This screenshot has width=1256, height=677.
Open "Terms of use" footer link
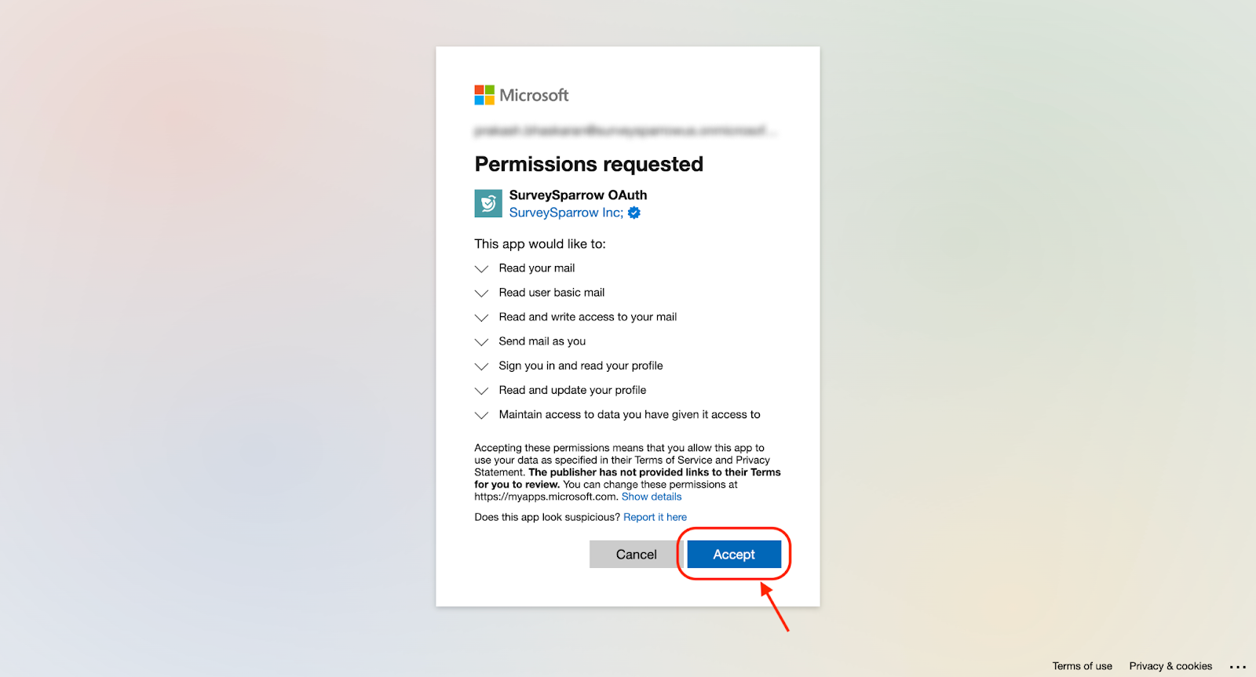click(x=1082, y=666)
